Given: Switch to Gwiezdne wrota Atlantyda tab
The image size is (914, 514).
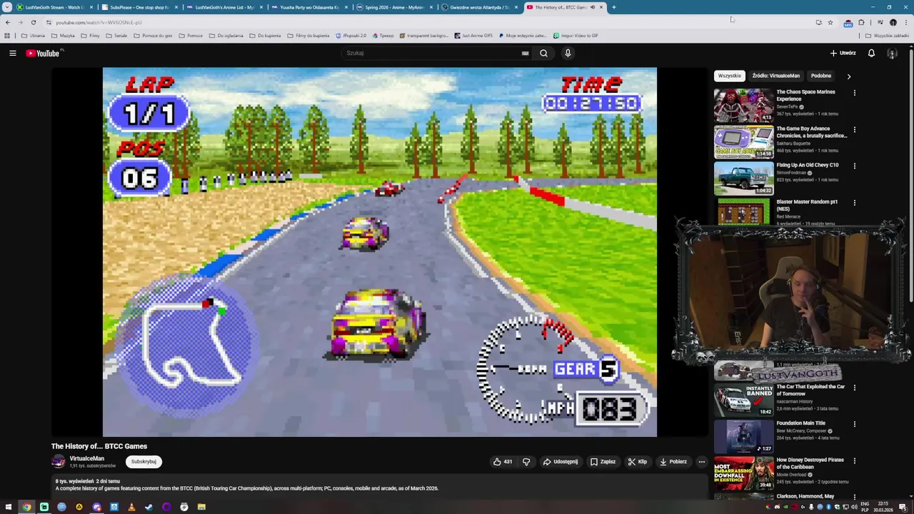Looking at the screenshot, I should 479,7.
